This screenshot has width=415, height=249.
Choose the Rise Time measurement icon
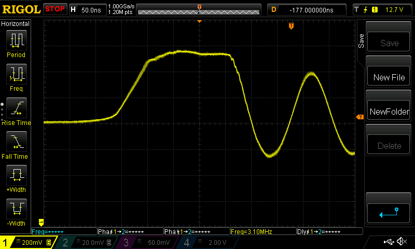coord(16,108)
